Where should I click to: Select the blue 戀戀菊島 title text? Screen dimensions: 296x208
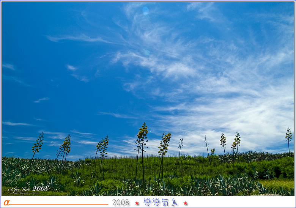pyautogui.click(x=161, y=202)
